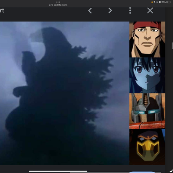Tap the Wi-Fi icon in status bar
The image size is (173, 173).
[x=157, y=2]
